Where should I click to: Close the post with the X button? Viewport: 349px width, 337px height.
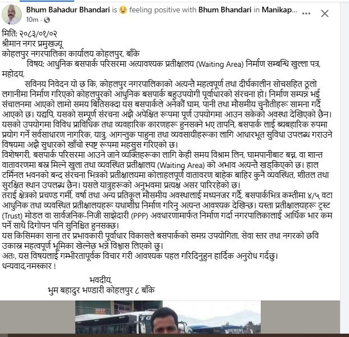[325, 13]
